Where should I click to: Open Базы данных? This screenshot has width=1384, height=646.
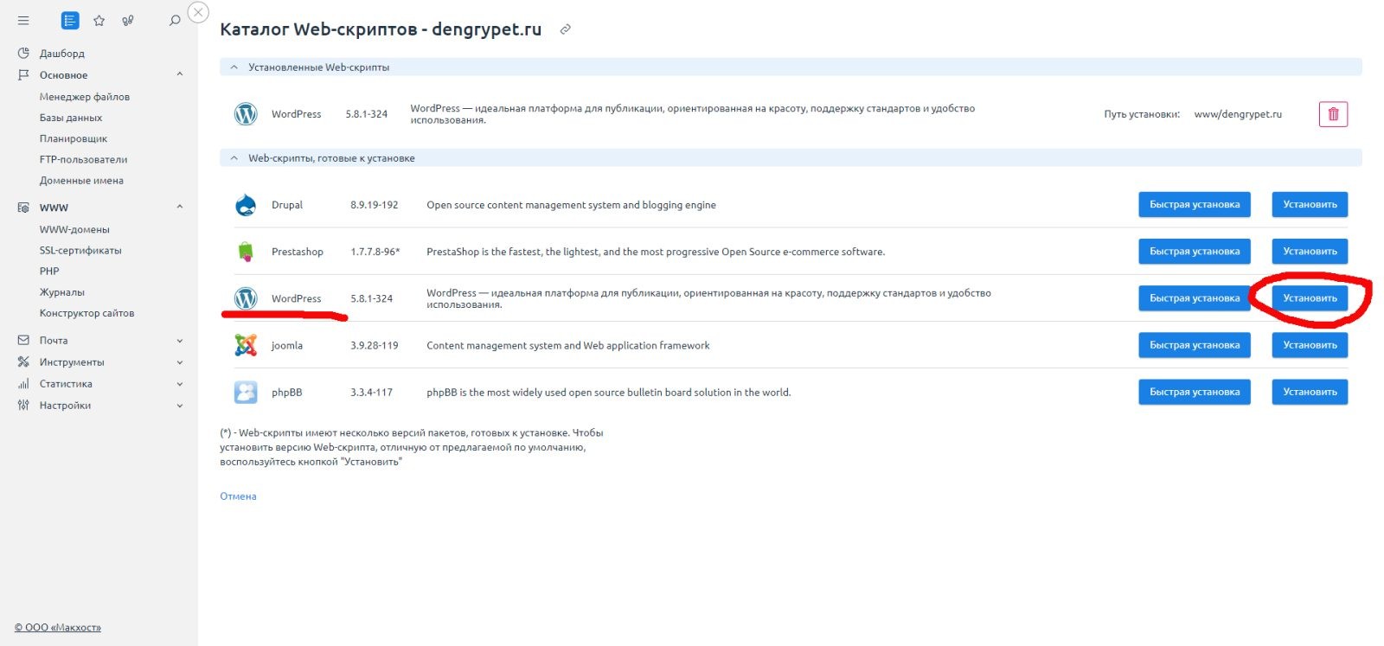pos(71,118)
